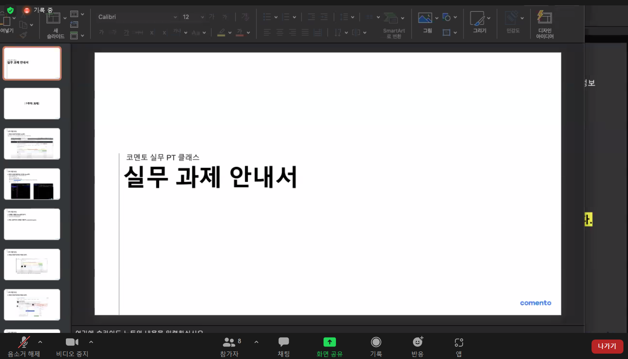
Task: Click green Share Screen (화면 공유) button
Action: click(x=330, y=347)
